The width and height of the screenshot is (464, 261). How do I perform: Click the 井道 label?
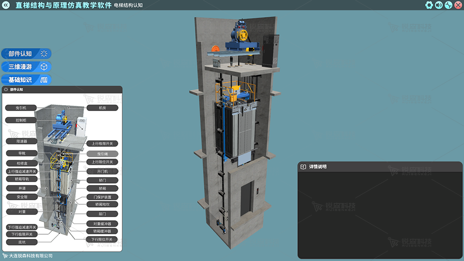pos(22,188)
